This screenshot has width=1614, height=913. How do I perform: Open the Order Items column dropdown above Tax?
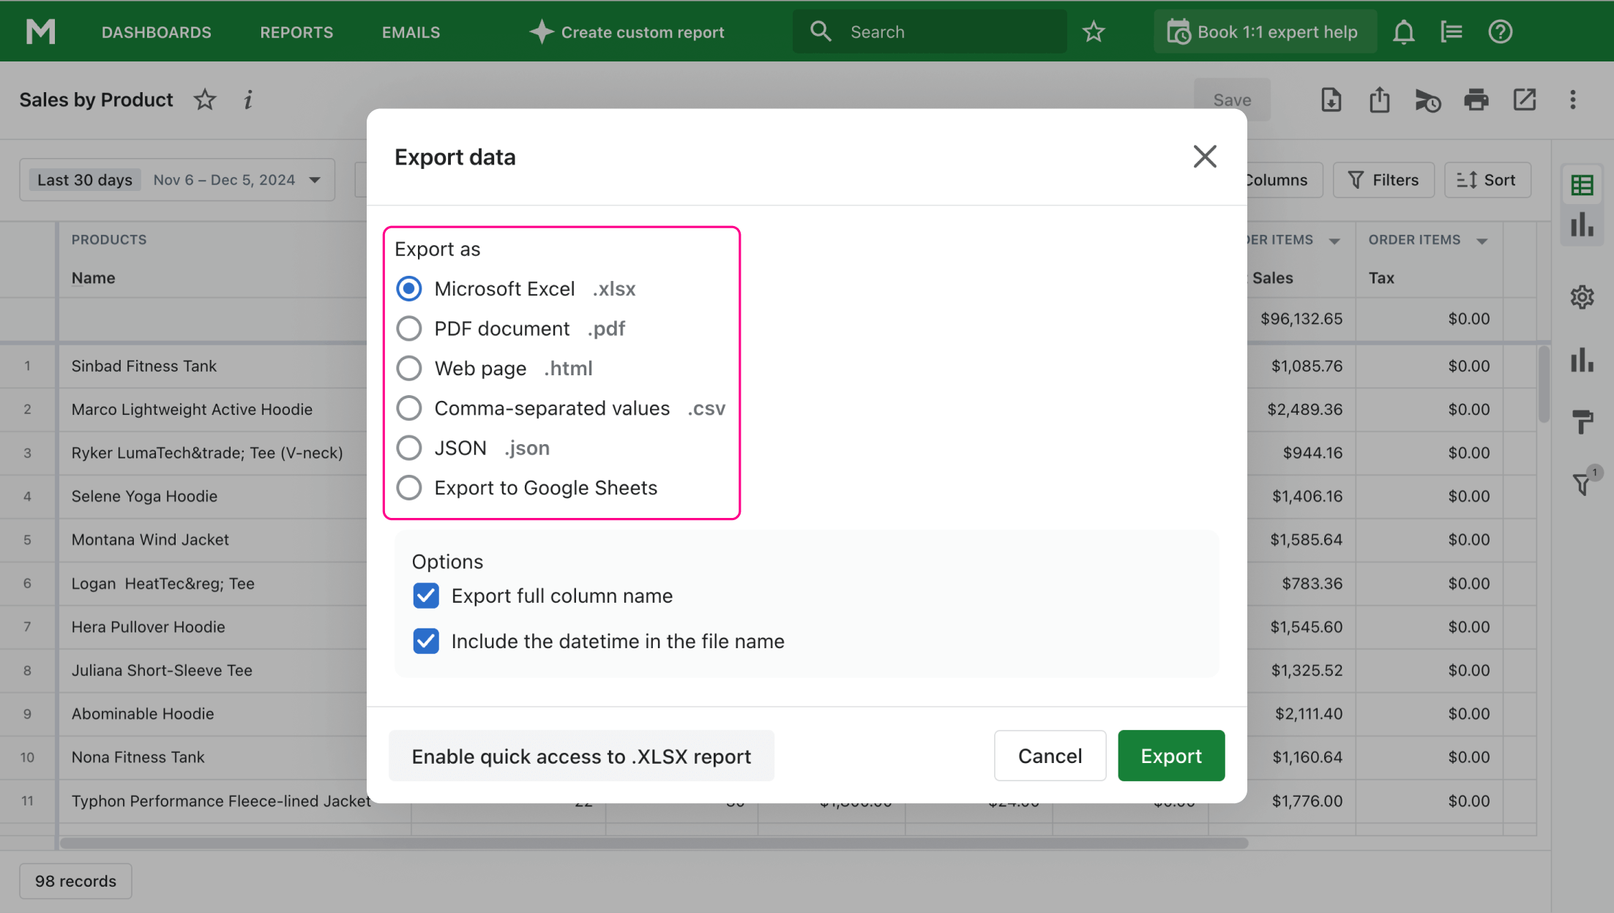[1482, 241]
